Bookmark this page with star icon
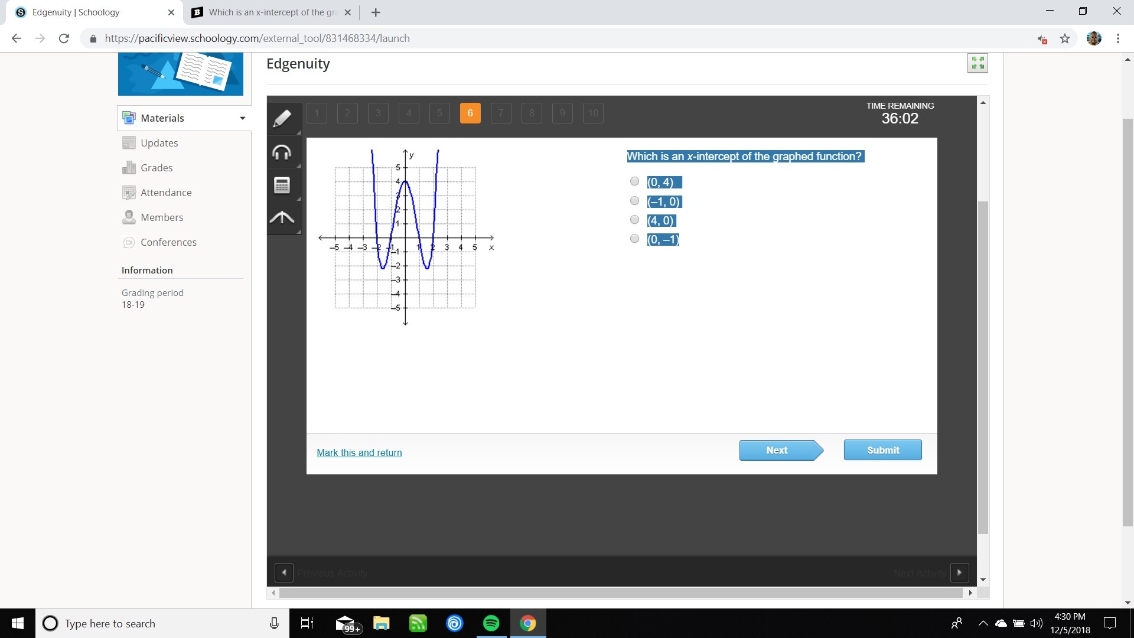The image size is (1134, 638). [1065, 38]
